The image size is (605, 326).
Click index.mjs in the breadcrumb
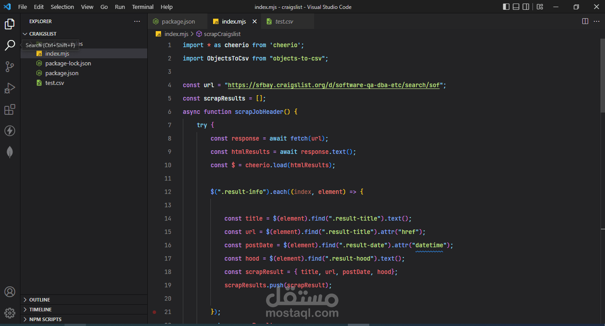(177, 34)
